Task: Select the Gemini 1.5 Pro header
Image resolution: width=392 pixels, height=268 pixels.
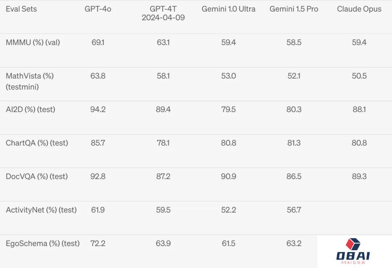Action: [294, 9]
